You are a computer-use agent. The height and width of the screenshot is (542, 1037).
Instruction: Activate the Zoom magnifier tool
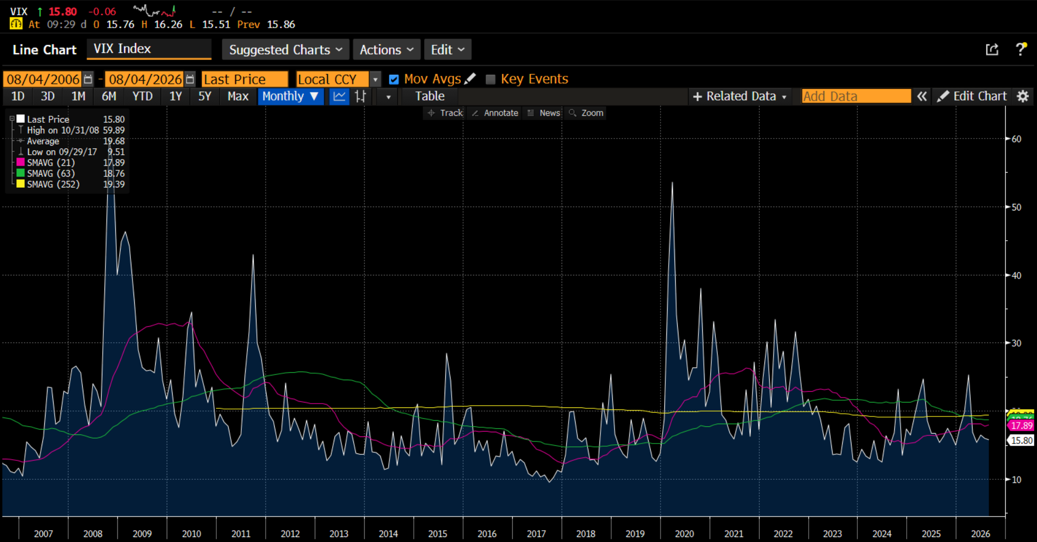point(586,113)
